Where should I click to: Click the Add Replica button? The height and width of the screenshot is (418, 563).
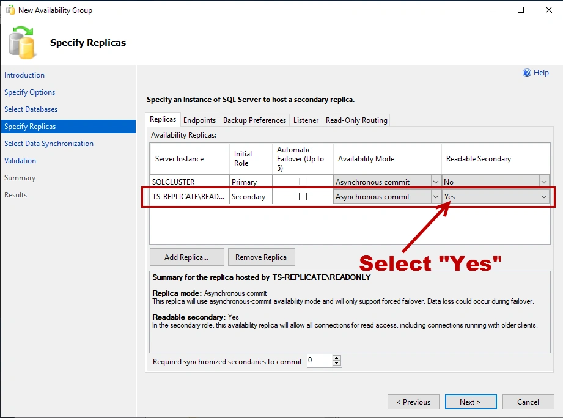pos(186,257)
